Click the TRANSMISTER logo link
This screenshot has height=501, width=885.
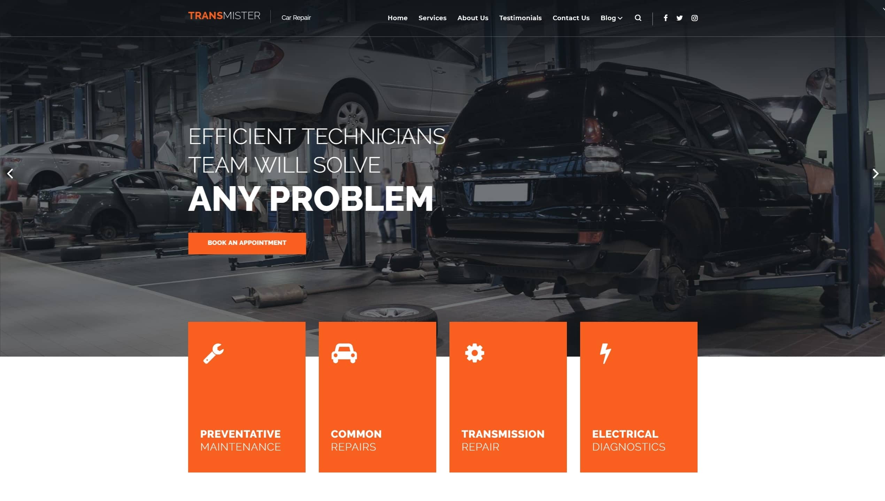224,15
